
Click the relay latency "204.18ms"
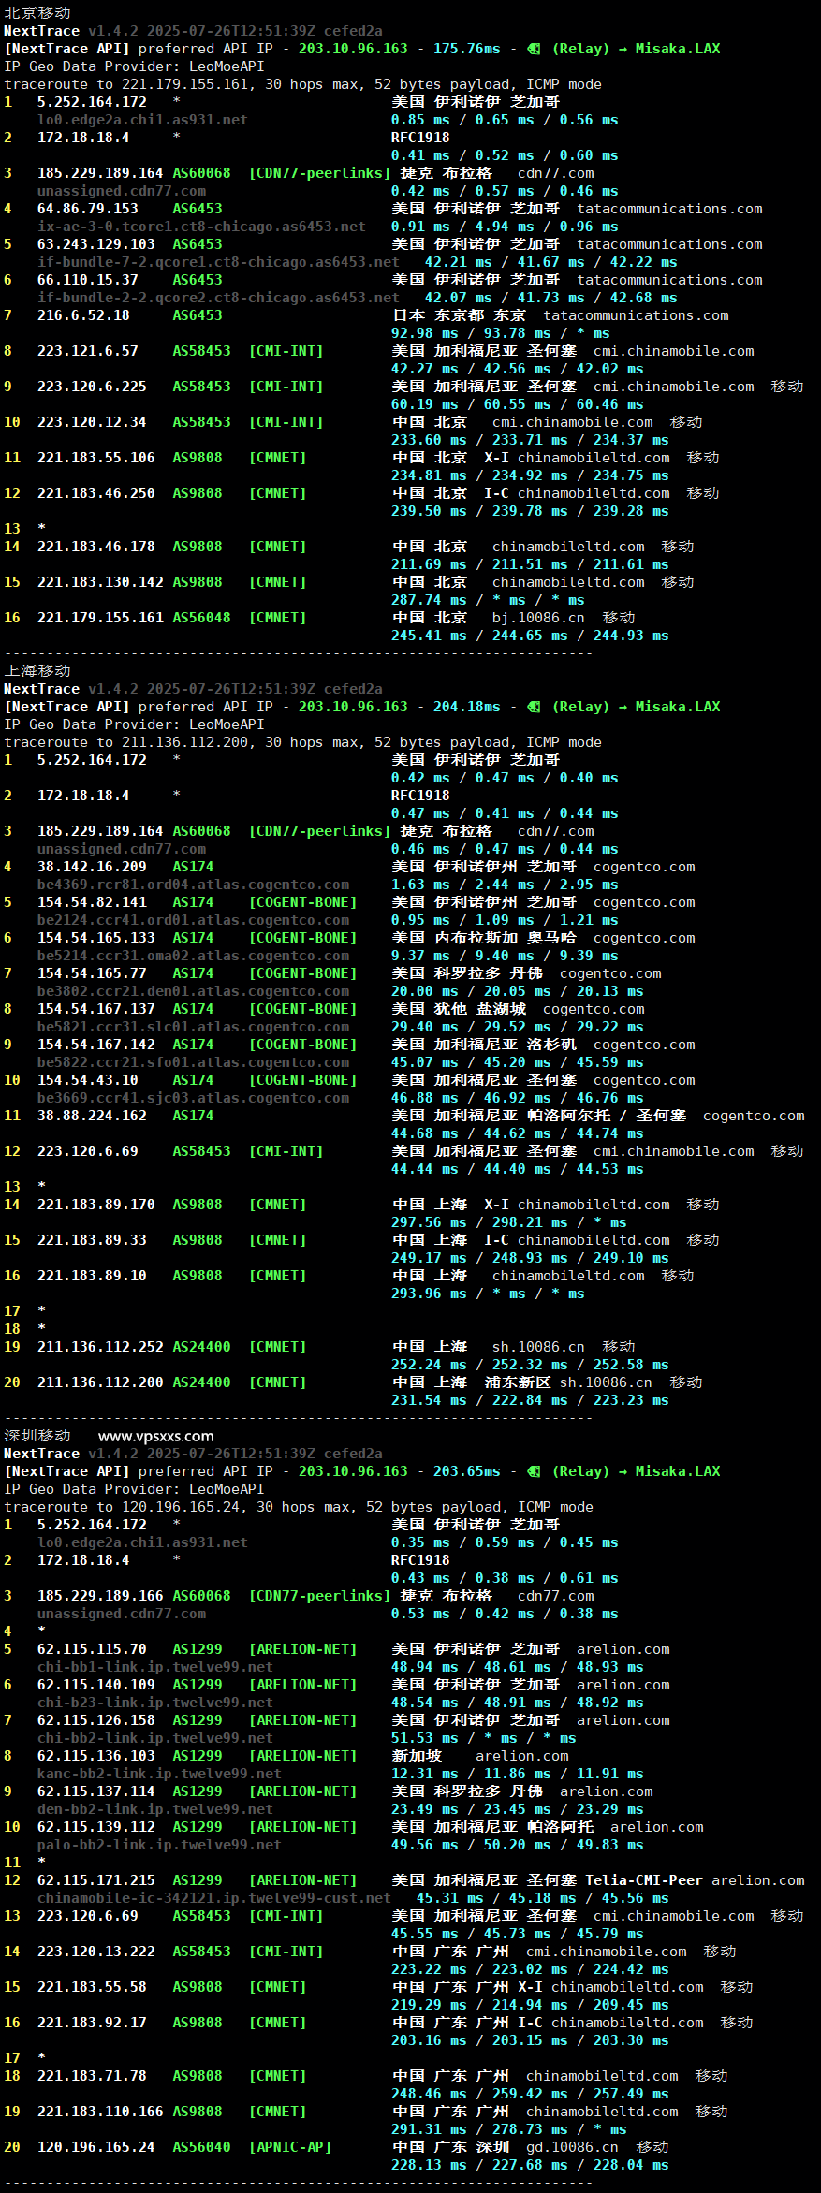(x=466, y=707)
